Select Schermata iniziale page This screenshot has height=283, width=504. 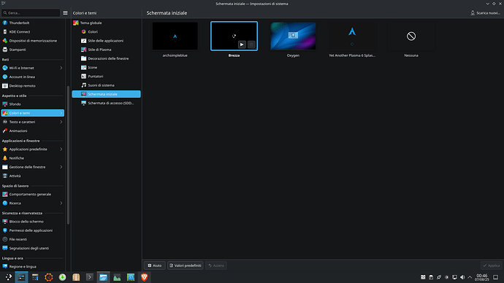[x=107, y=94]
